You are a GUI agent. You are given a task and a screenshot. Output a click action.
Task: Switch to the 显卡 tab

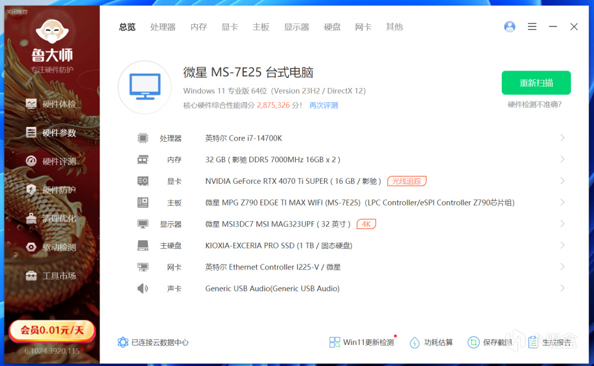230,27
